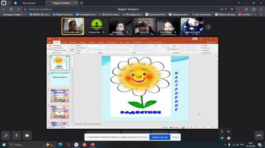
Task: Select the Гречка Ни participant tile
Action: click(97, 26)
